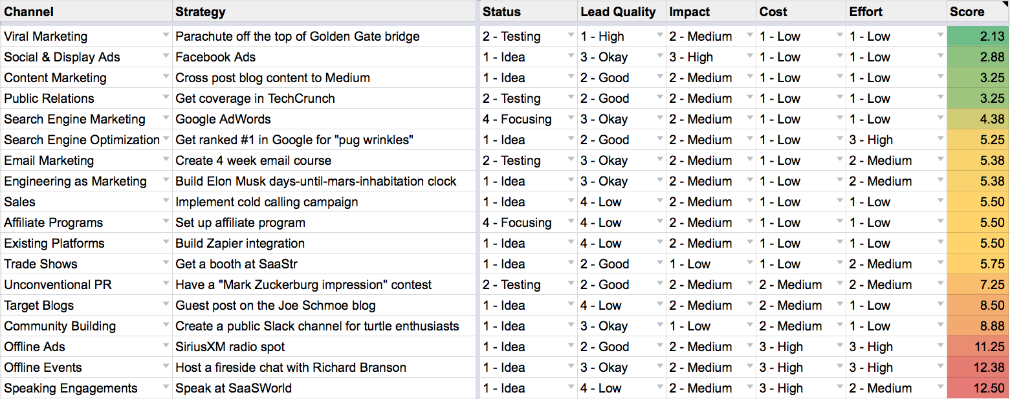The image size is (1010, 399).
Task: Click the Lead Quality column header
Action: pyautogui.click(x=621, y=12)
